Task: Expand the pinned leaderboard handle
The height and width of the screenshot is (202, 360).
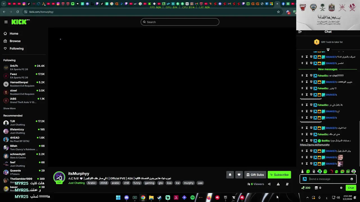Action: click(328, 50)
